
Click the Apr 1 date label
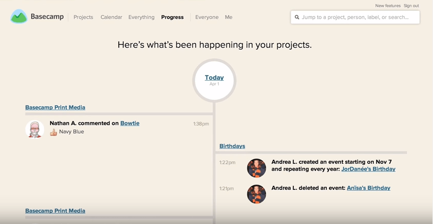tap(214, 84)
